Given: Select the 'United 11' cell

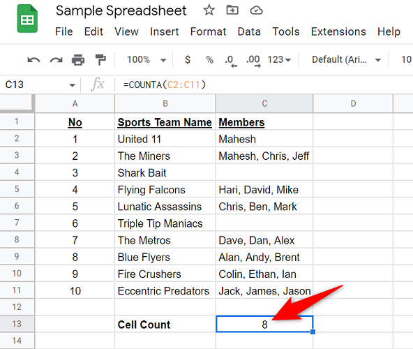Looking at the screenshot, I should click(165, 139).
